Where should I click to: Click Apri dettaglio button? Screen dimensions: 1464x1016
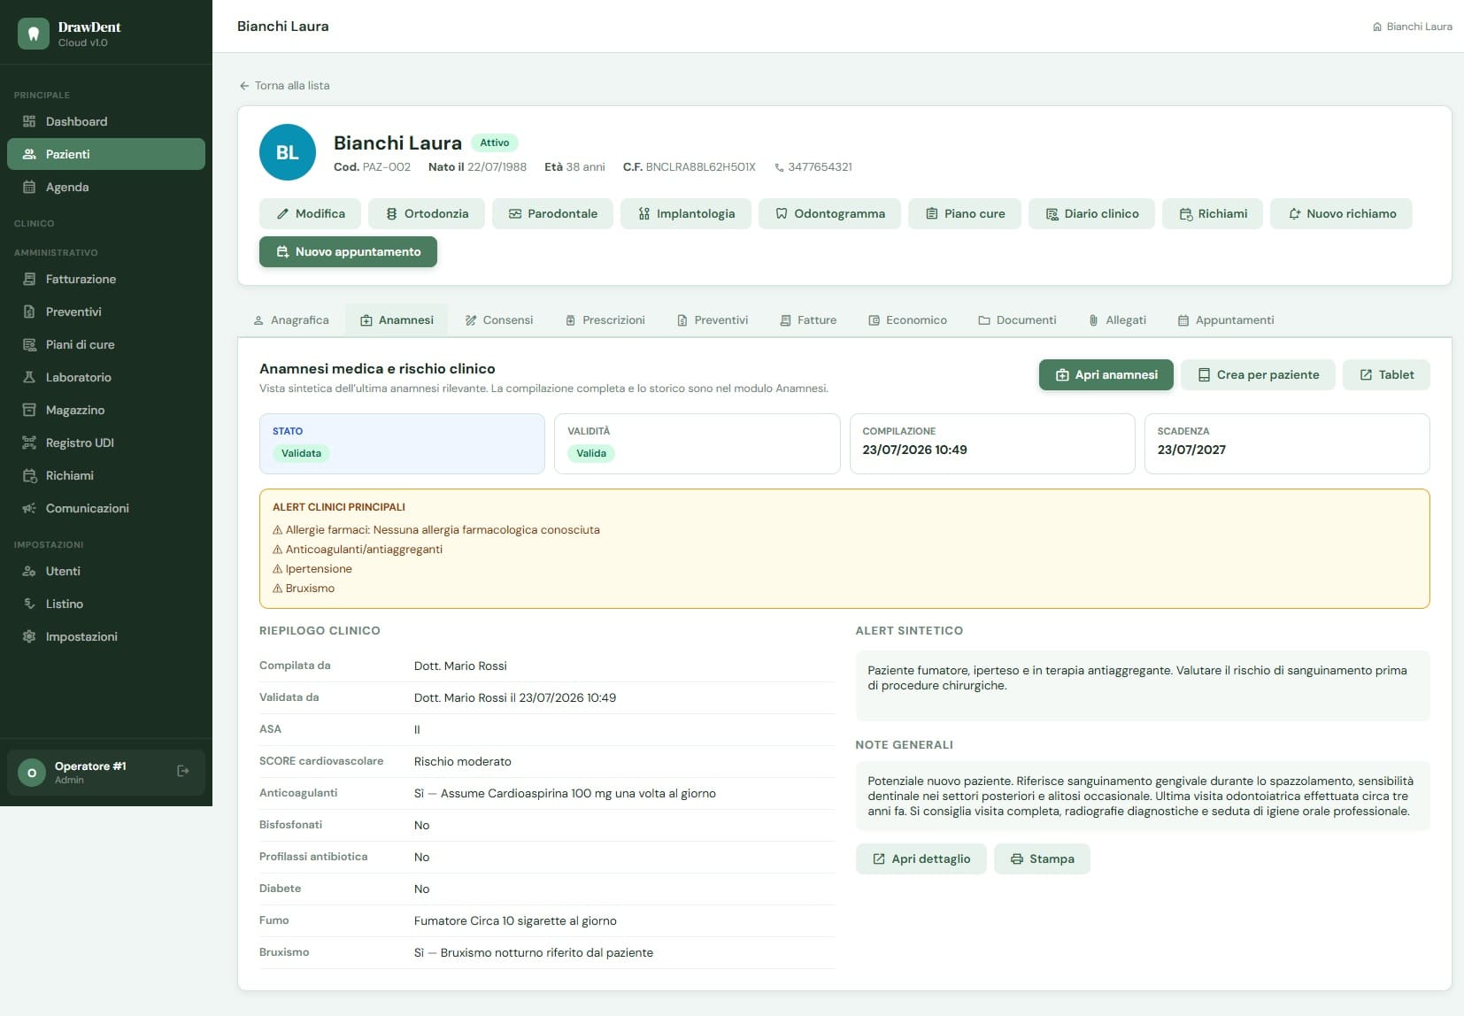[x=921, y=859]
